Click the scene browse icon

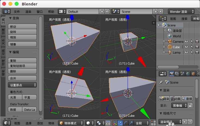tap(116, 11)
